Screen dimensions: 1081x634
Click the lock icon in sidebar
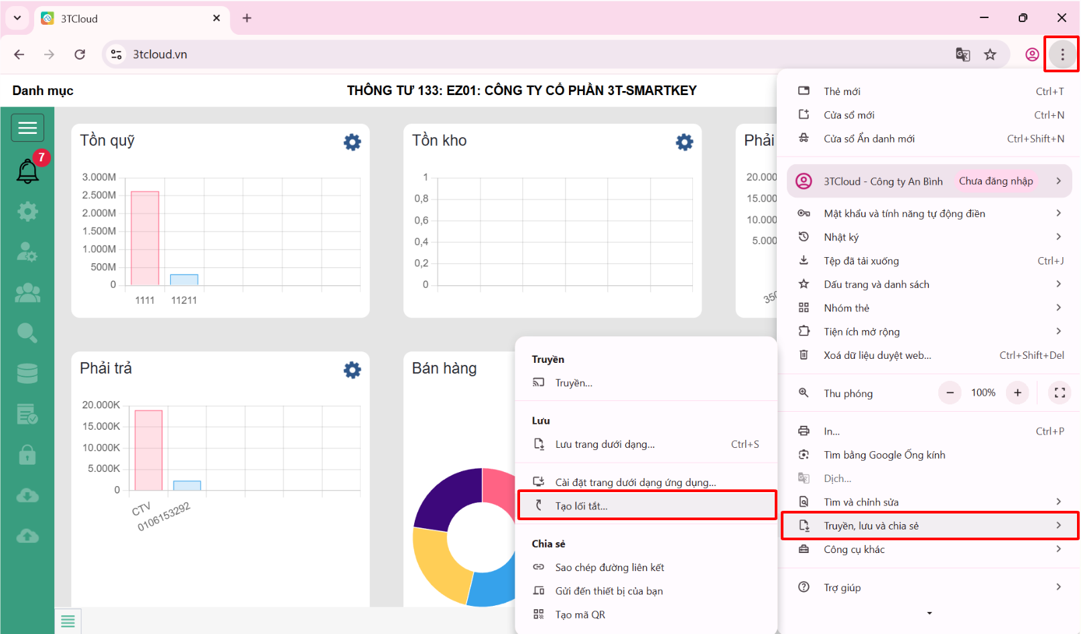tap(27, 455)
